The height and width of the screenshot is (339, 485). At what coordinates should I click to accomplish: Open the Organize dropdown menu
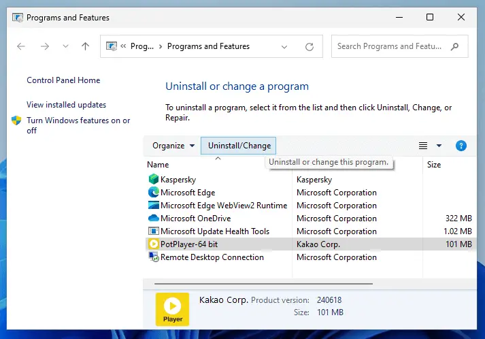tap(173, 146)
